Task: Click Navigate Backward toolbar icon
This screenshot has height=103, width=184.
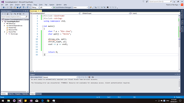Action: [x=4, y=7]
